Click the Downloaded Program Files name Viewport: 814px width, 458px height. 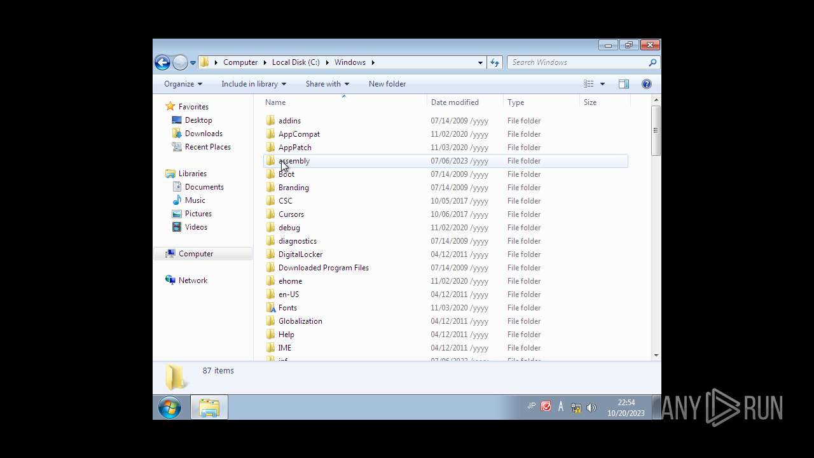pyautogui.click(x=323, y=268)
